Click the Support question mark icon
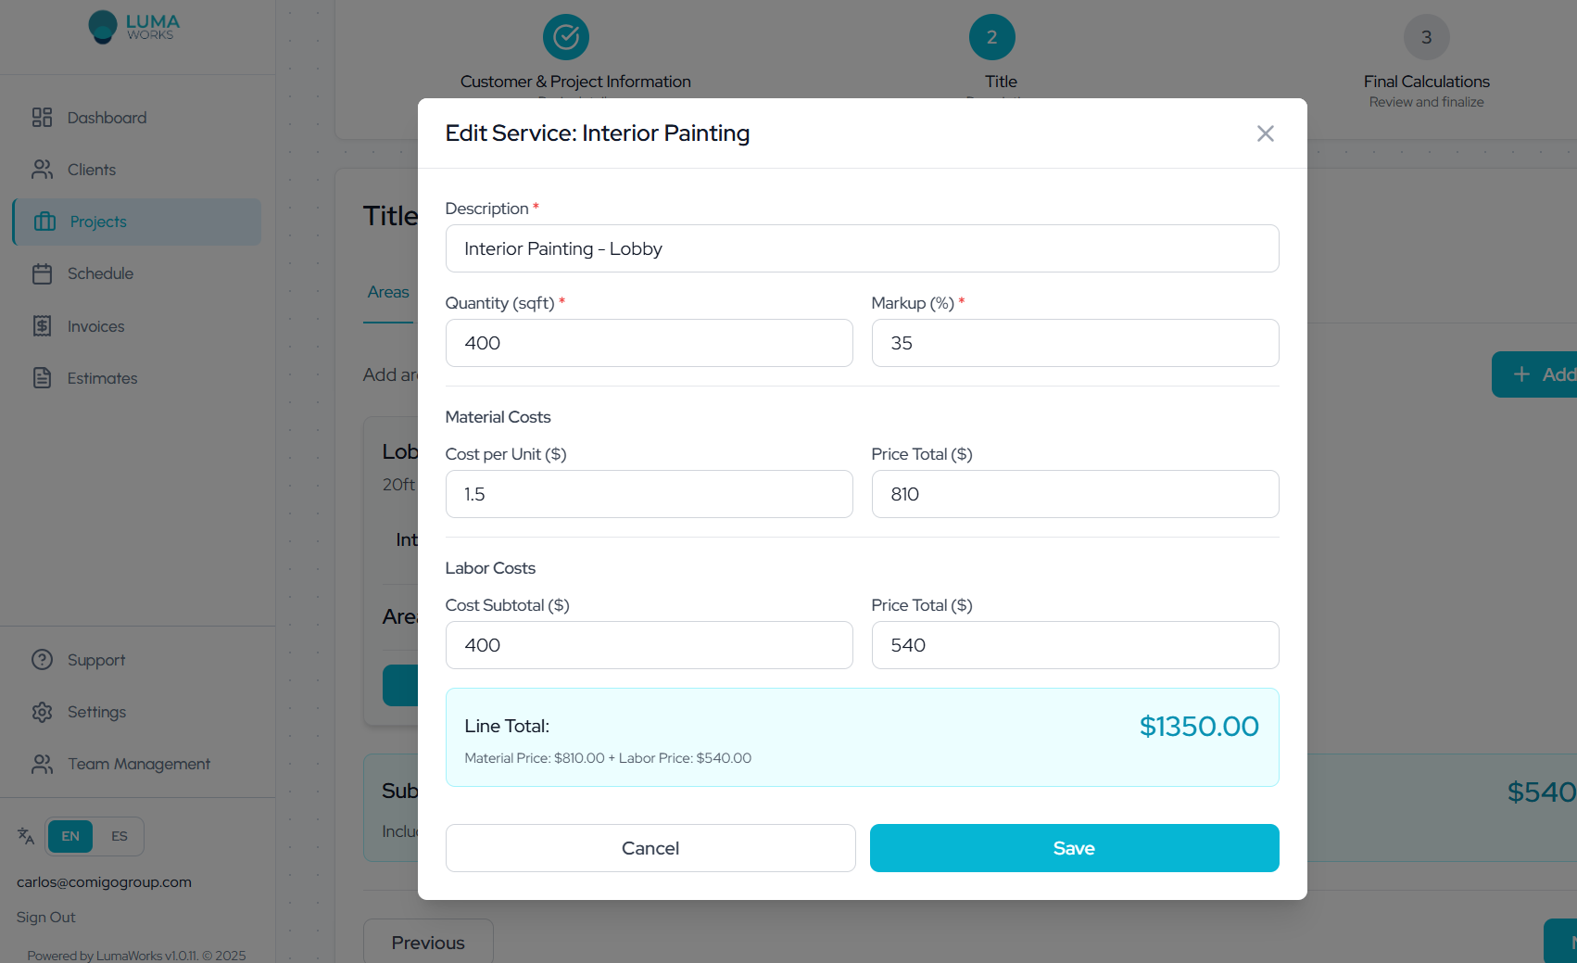Image resolution: width=1577 pixels, height=963 pixels. pyautogui.click(x=43, y=659)
